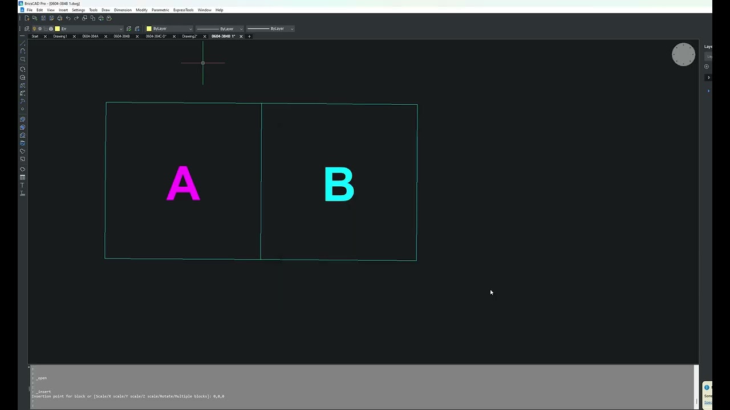This screenshot has height=410, width=730.
Task: Open the ExpressTools menu
Action: [183, 10]
